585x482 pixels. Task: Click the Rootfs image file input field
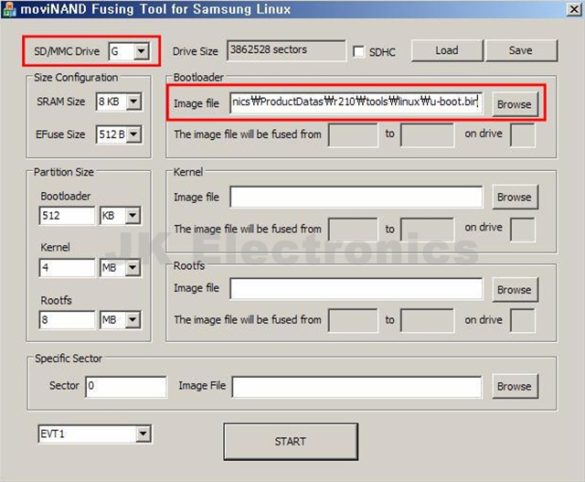click(356, 289)
